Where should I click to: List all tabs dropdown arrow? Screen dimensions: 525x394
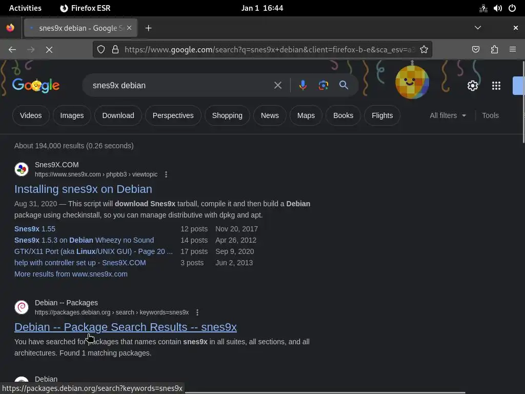pos(478,28)
